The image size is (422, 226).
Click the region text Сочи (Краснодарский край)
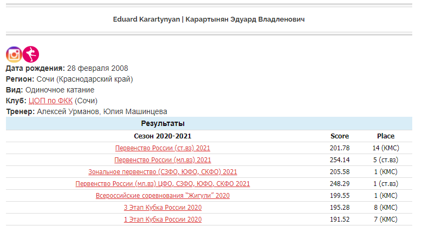pyautogui.click(x=85, y=79)
